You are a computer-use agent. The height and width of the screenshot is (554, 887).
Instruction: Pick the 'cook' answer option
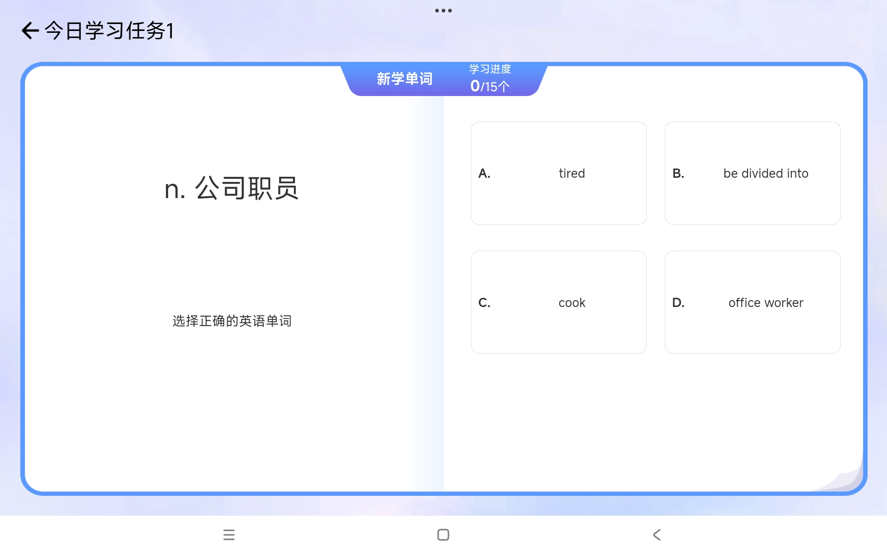pos(558,302)
